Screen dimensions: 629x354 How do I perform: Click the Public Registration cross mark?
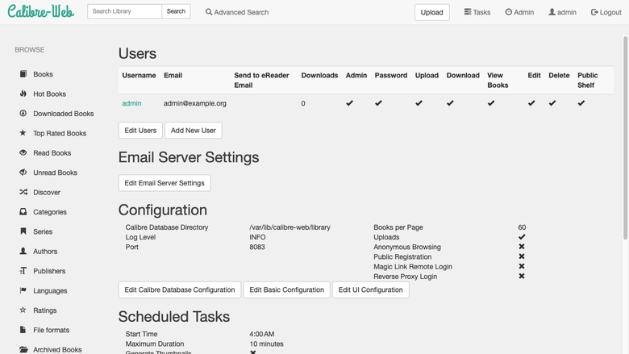click(x=522, y=256)
